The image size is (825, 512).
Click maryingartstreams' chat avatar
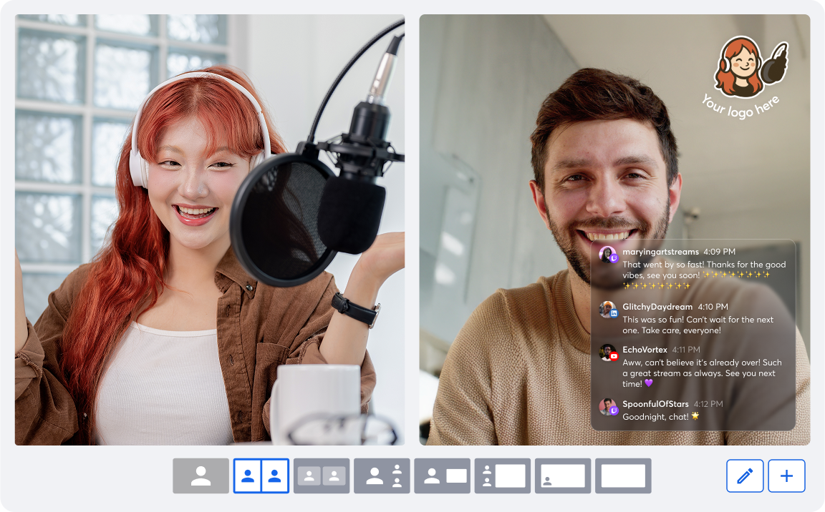tap(608, 255)
